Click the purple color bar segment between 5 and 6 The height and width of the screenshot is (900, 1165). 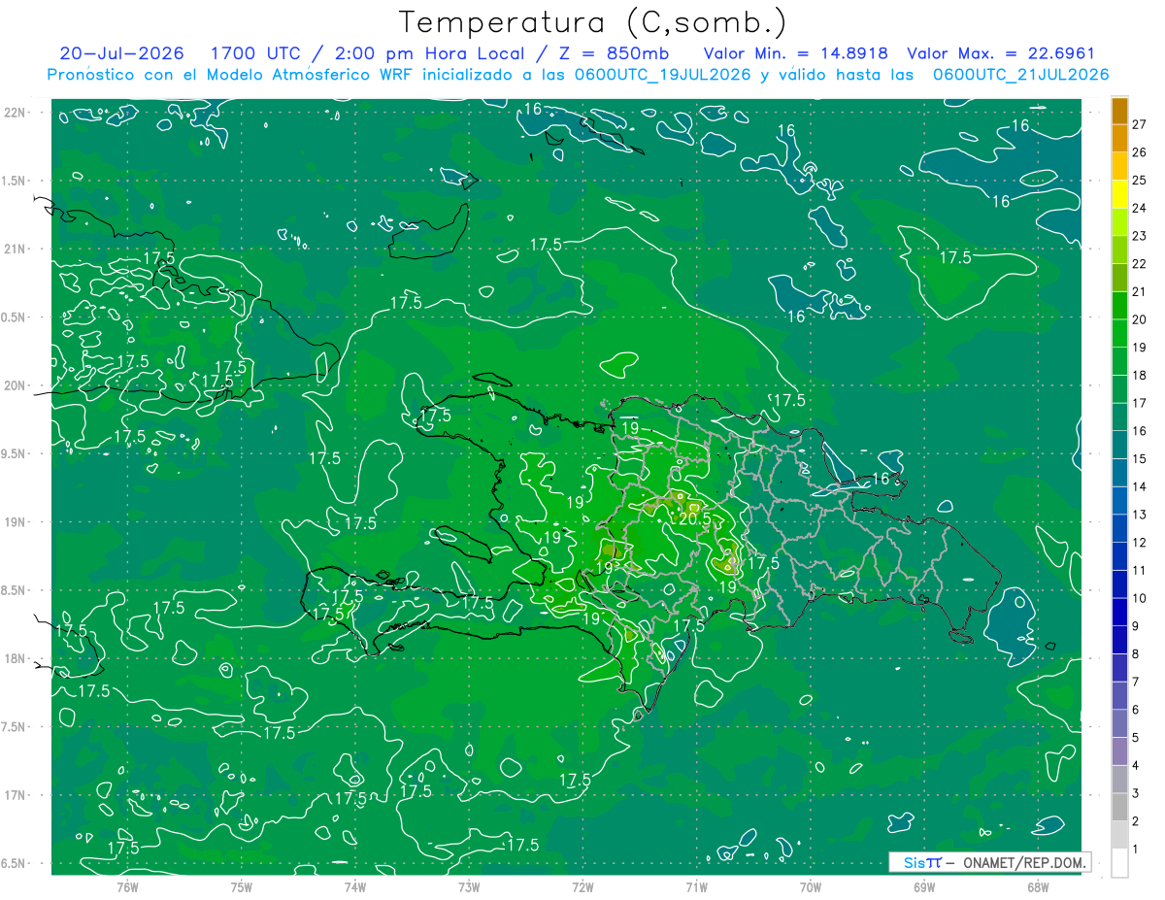(1119, 724)
